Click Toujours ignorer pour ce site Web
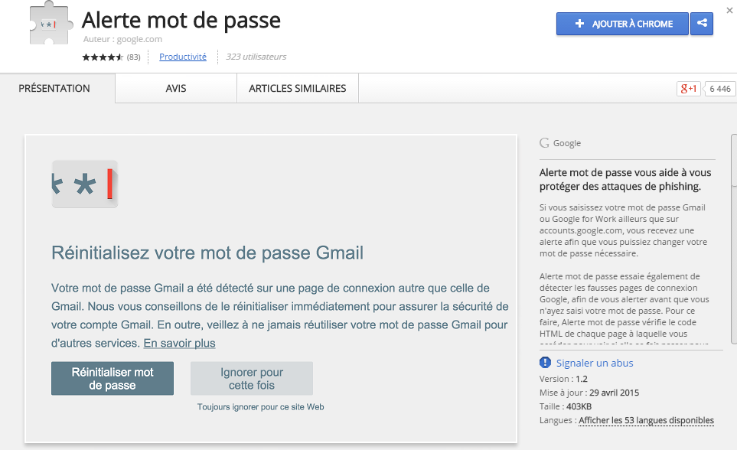737x450 pixels. click(260, 406)
